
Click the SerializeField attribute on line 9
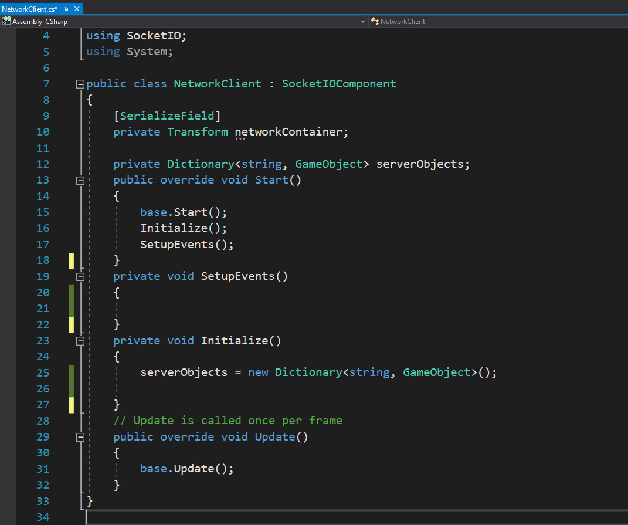click(x=168, y=116)
